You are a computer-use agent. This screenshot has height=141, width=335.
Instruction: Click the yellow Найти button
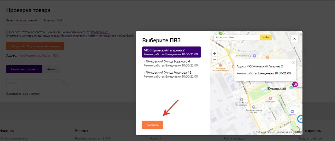[x=266, y=37]
